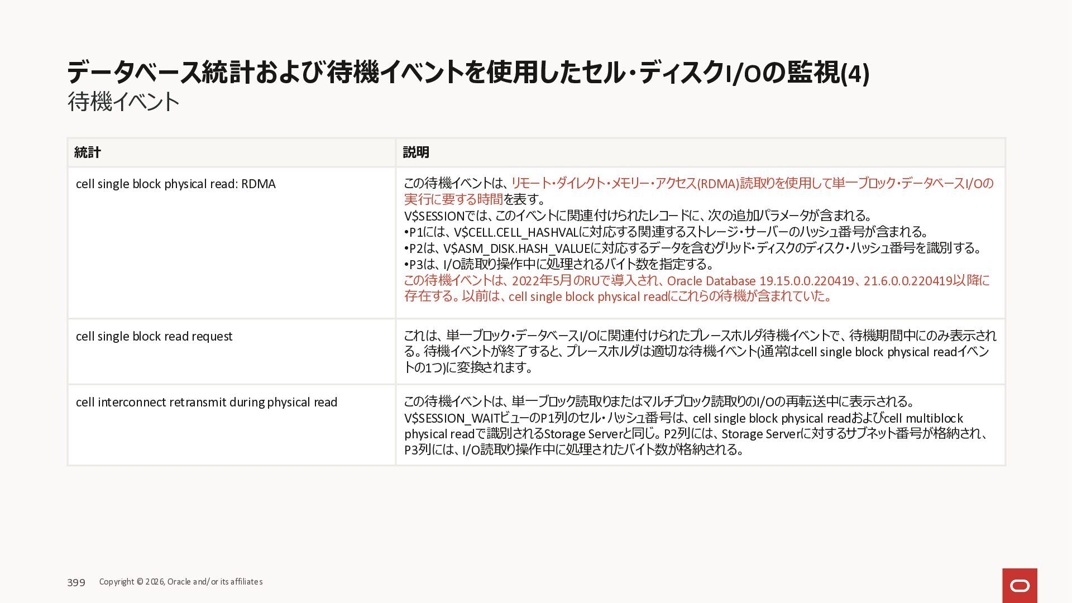Select cell interconnect retransmit during physical read

[207, 403]
